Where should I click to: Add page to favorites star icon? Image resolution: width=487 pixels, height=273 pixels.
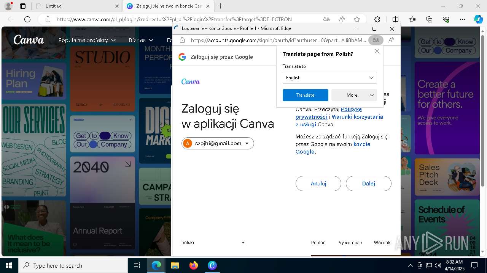[357, 19]
